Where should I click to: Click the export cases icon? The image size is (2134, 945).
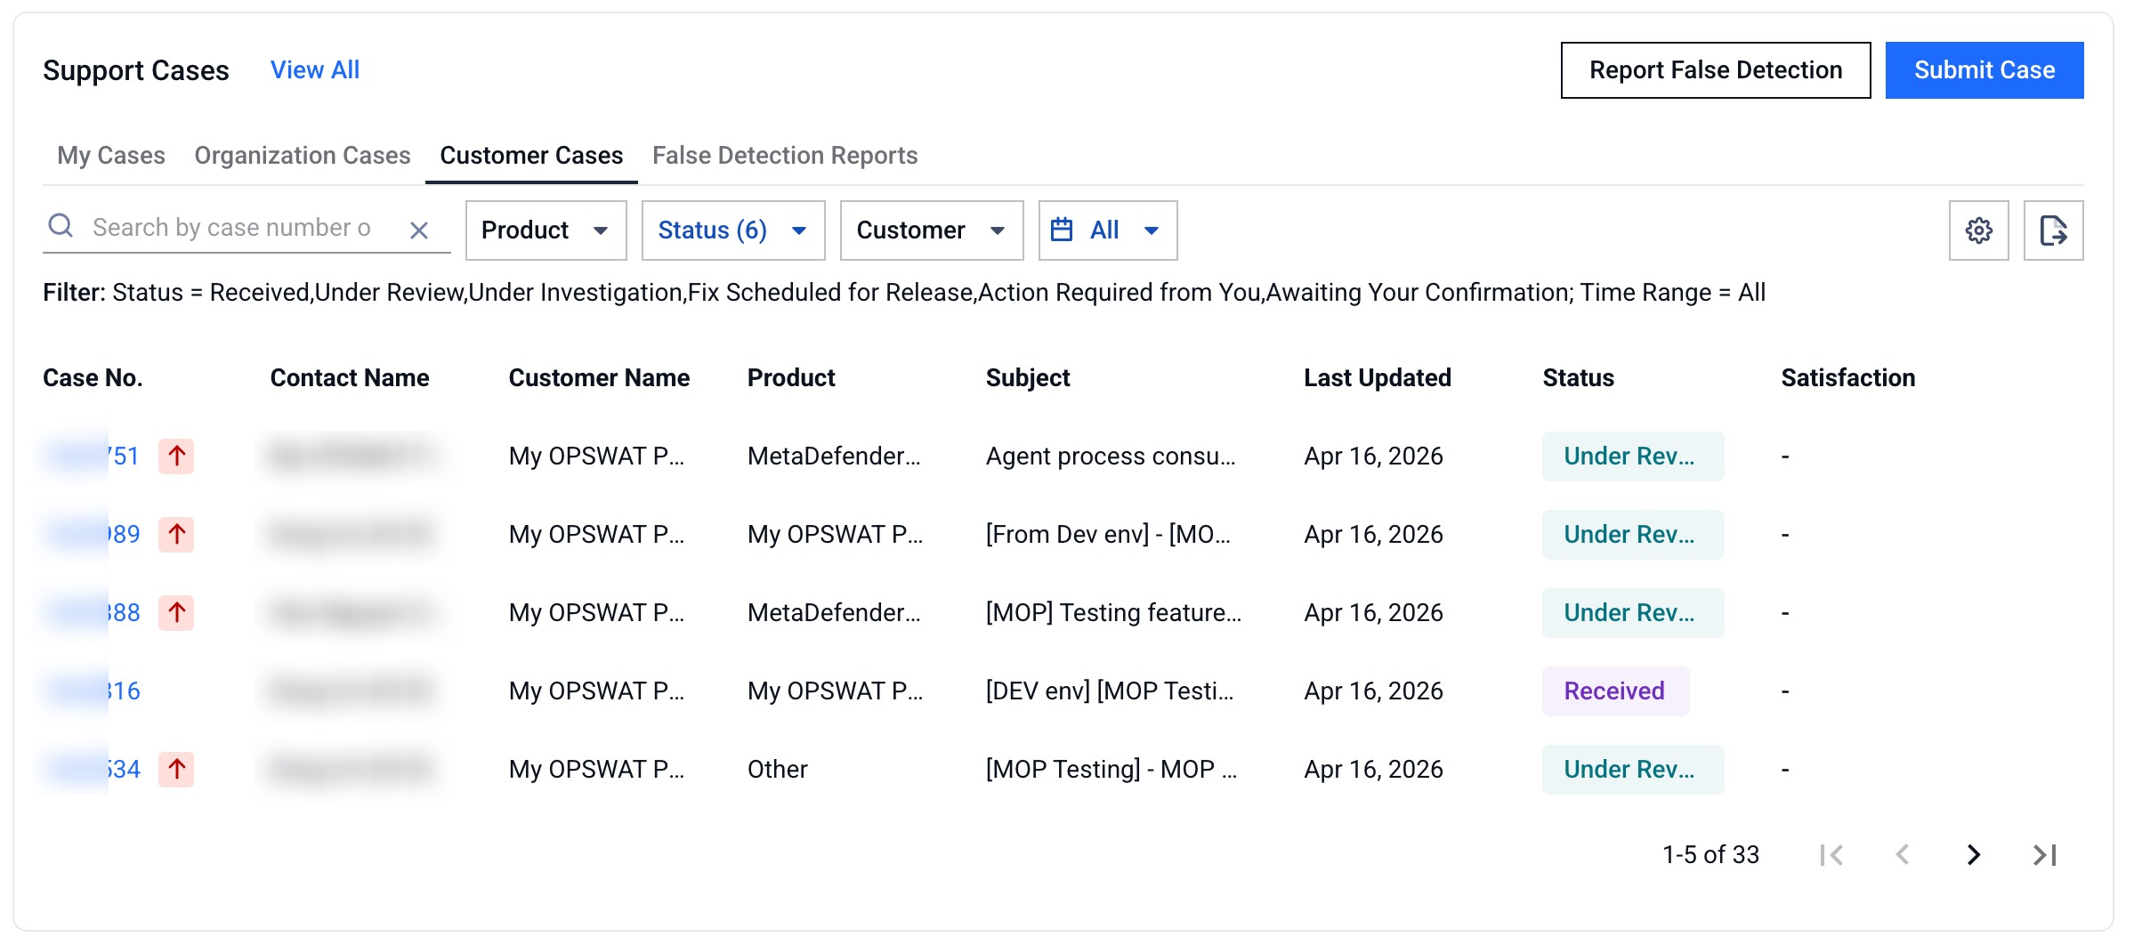[2053, 230]
